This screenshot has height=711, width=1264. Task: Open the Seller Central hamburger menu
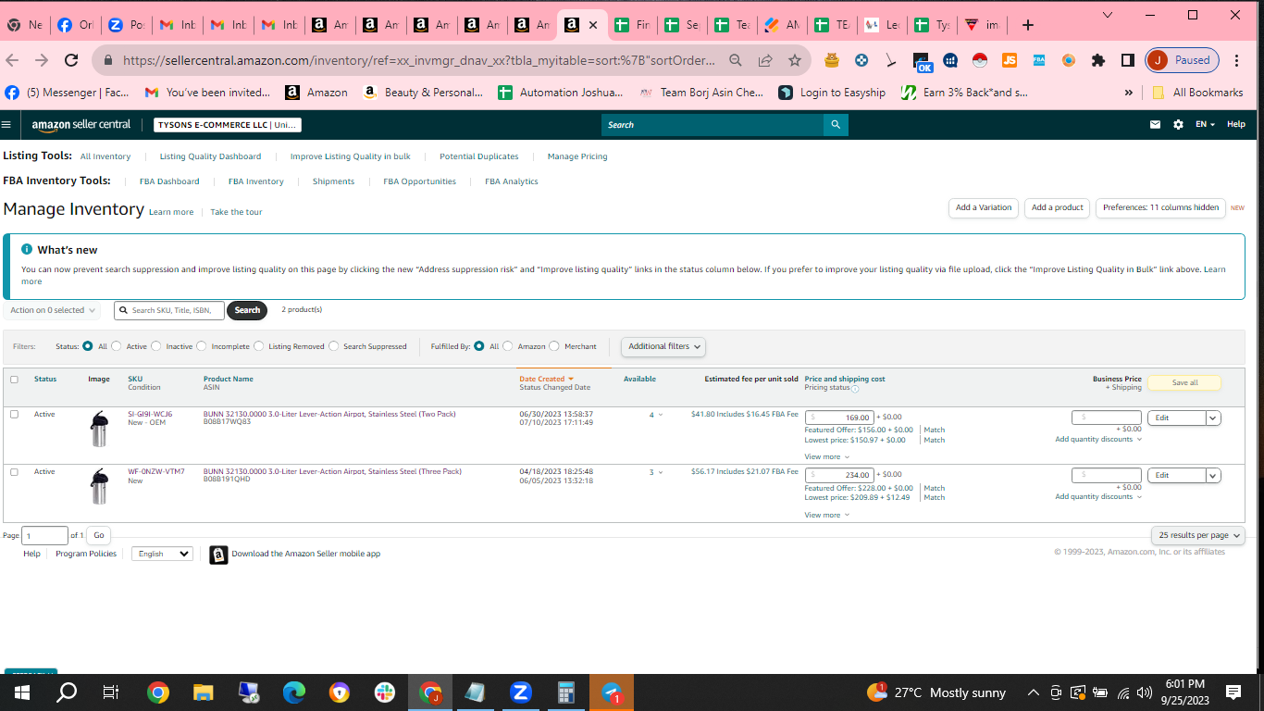pos(6,124)
